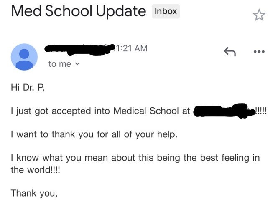Click the word 'help.' in the message

[167, 134]
